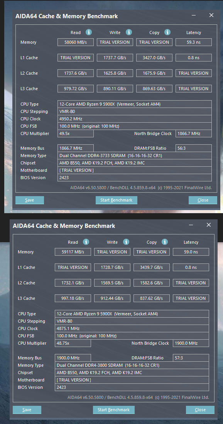Open Read info icon in top AIDA64 window

(x=89, y=32)
